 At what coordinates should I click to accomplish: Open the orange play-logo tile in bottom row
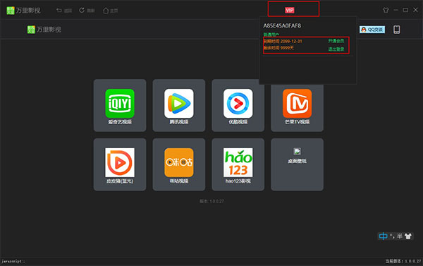tap(120, 164)
